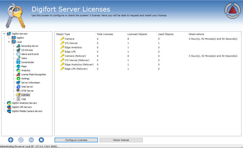Click the refresh circular arrows button
243x148 pixels.
[21, 140]
